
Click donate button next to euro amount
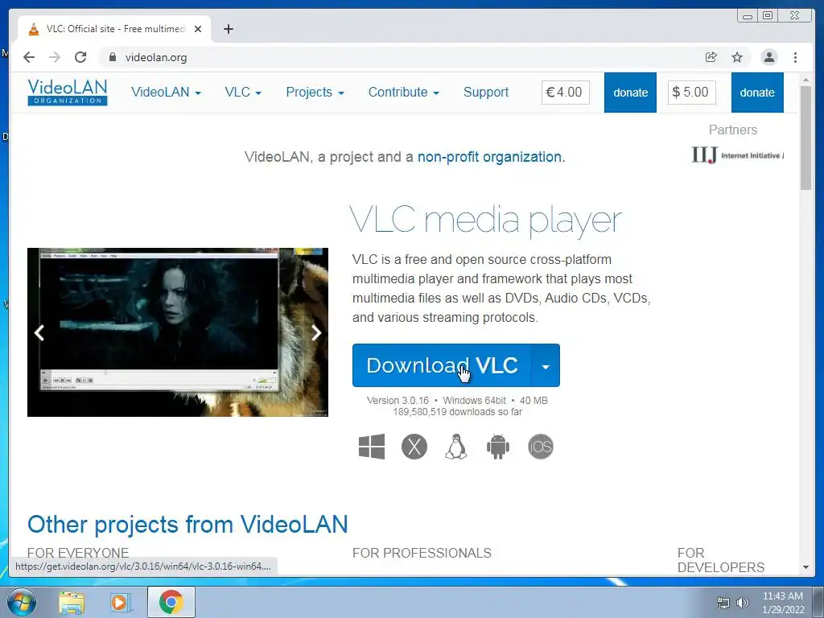(x=630, y=93)
